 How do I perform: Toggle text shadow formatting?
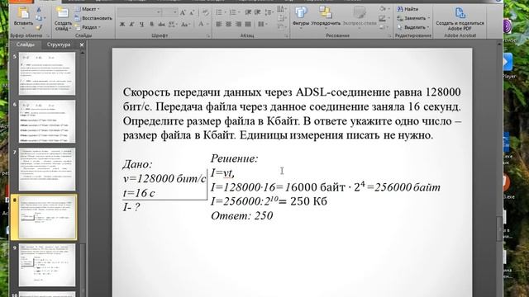151,24
